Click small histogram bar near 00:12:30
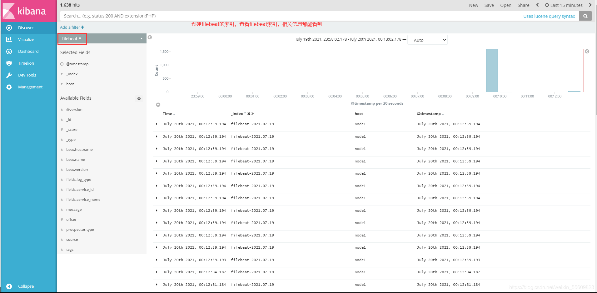 point(574,91)
